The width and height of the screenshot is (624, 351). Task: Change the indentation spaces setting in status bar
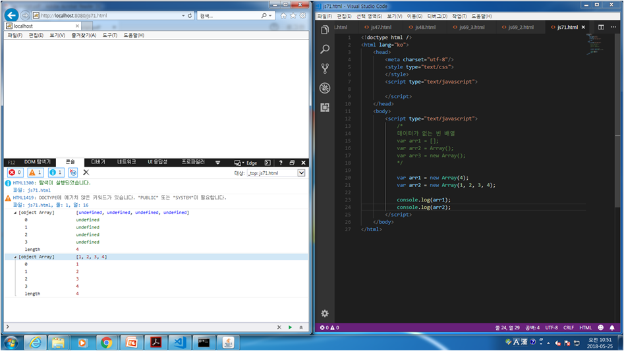coord(532,327)
